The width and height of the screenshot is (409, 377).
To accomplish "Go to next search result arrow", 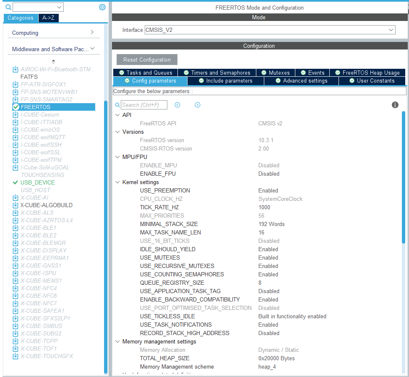I will (198, 105).
